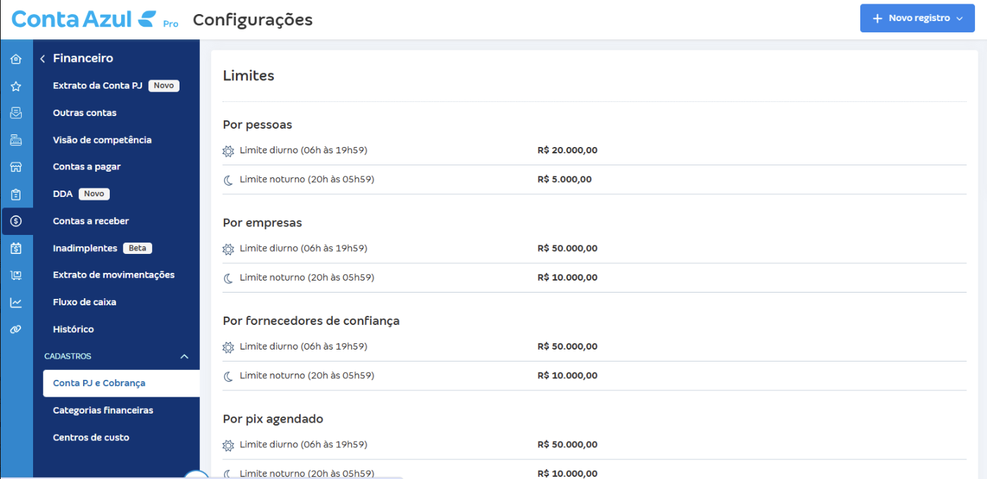The image size is (987, 479).
Task: Open Extrato da Conta PJ menu item
Action: 97,86
